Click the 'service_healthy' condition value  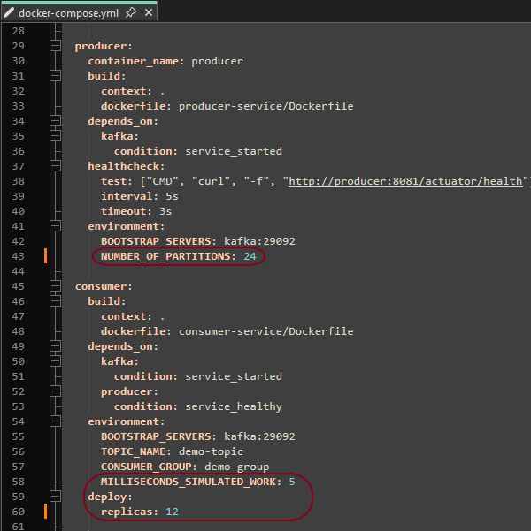tap(234, 406)
